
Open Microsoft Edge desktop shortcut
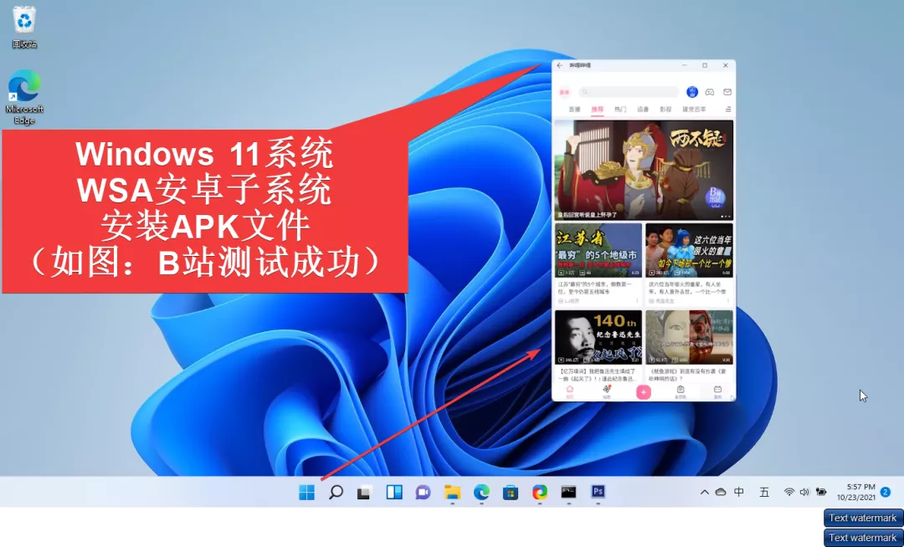pos(24,97)
